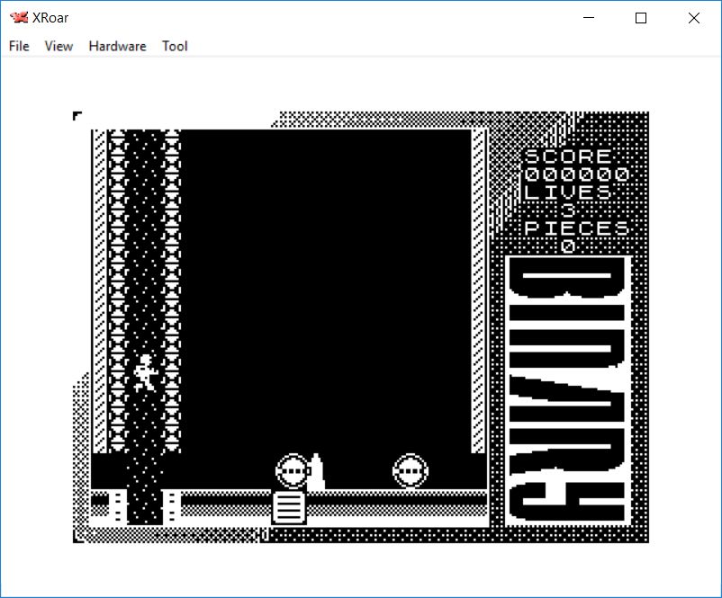Click the LIVES label
Viewport: 722px width, 598px height.
point(568,192)
